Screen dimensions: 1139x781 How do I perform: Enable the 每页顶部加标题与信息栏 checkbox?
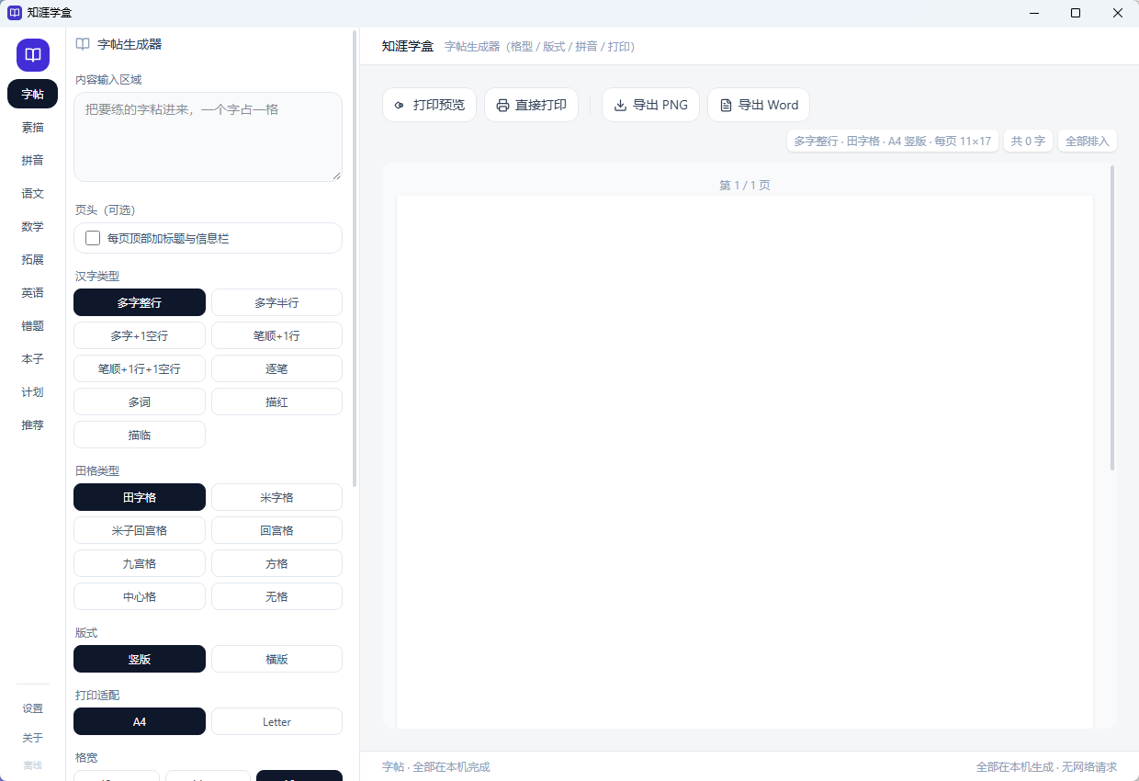[x=93, y=238]
